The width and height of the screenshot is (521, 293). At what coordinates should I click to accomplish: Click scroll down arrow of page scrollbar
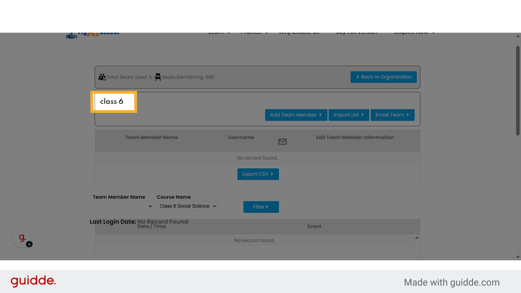518,257
